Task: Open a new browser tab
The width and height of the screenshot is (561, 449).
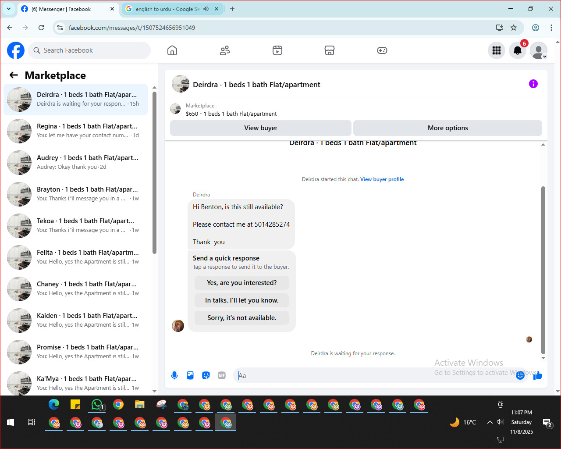Action: 232,9
